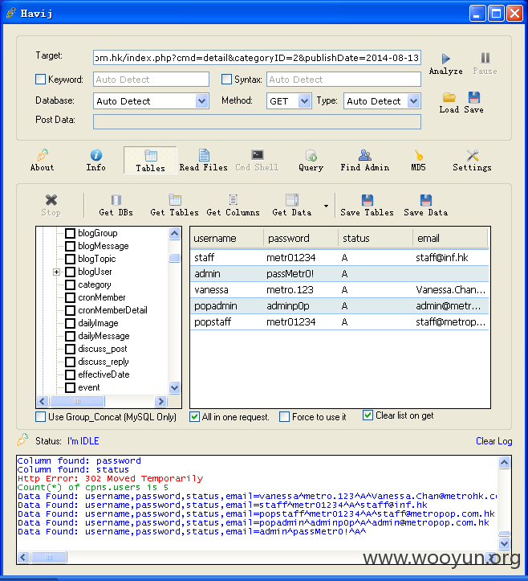The image size is (528, 581).
Task: Open the Info section
Action: (x=95, y=160)
